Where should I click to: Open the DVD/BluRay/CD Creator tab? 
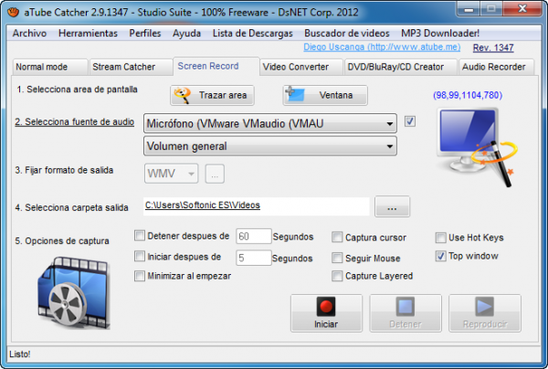click(x=401, y=67)
